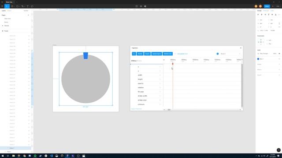The image size is (282, 158).
Task: Click Align top icon
Action: [269, 14]
